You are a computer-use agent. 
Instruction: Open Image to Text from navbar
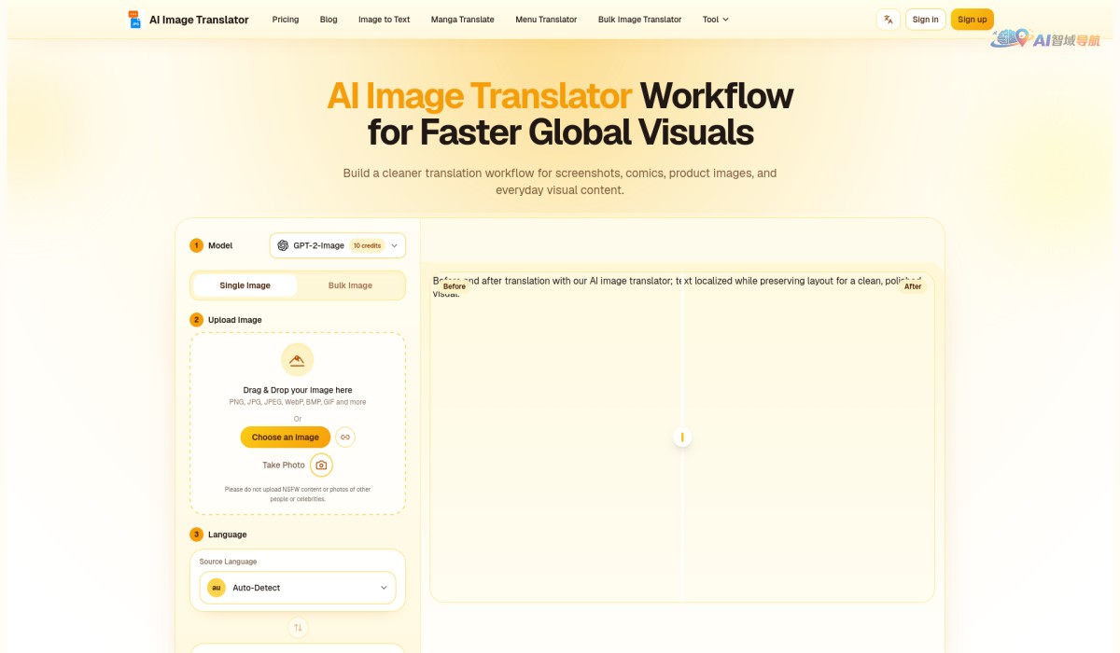[385, 20]
